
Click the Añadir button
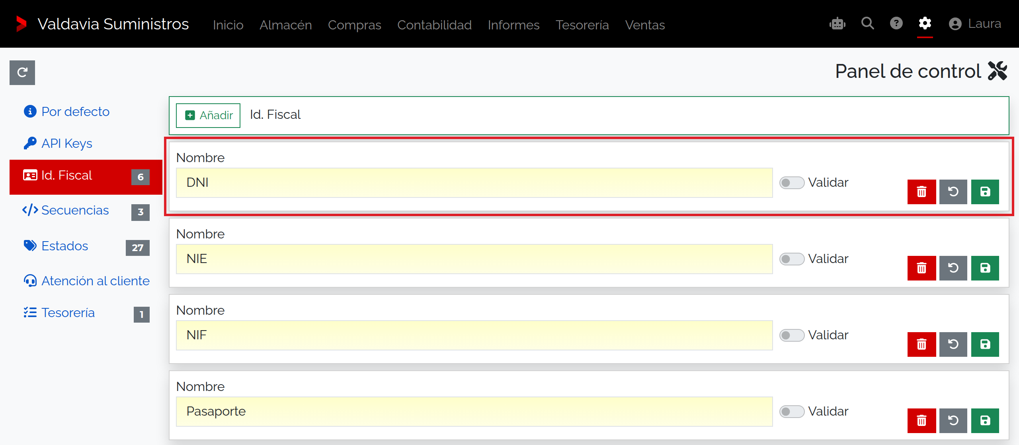pos(208,115)
